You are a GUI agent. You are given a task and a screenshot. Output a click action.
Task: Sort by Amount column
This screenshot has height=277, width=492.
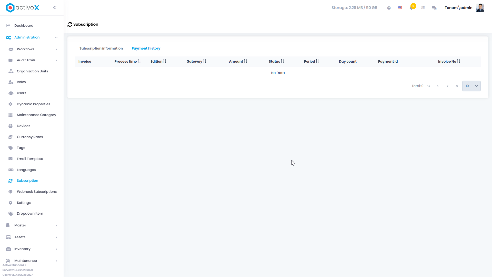pyautogui.click(x=238, y=61)
